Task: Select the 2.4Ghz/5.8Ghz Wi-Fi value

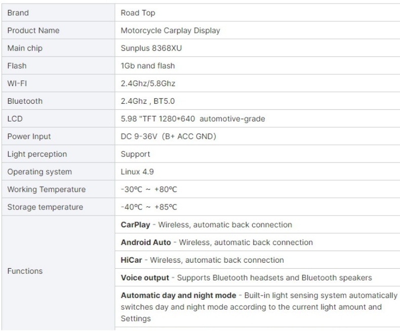Action: pos(148,84)
